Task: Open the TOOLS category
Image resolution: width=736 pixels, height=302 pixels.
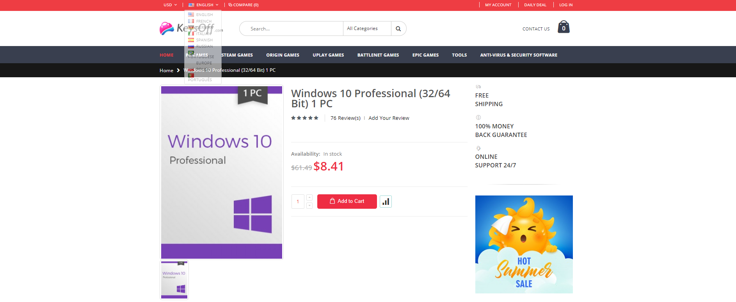Action: 459,55
